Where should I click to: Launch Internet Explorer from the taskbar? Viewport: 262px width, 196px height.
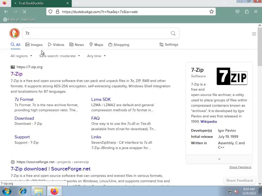click(x=23, y=191)
